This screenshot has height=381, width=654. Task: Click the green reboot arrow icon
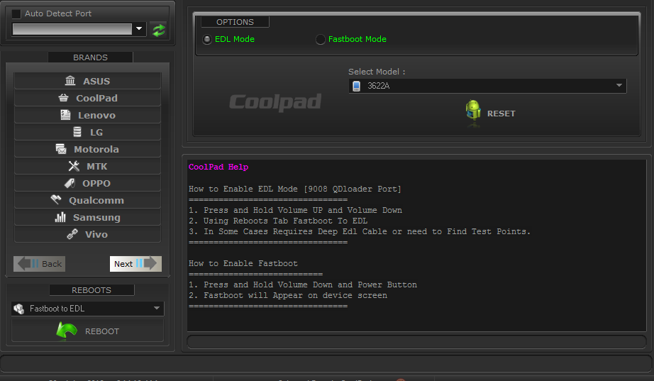point(67,331)
